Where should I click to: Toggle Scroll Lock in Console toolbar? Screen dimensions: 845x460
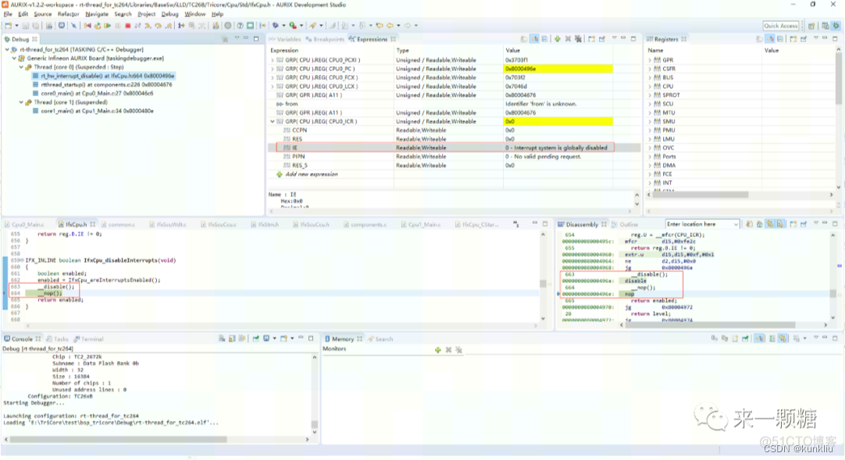tap(232, 339)
